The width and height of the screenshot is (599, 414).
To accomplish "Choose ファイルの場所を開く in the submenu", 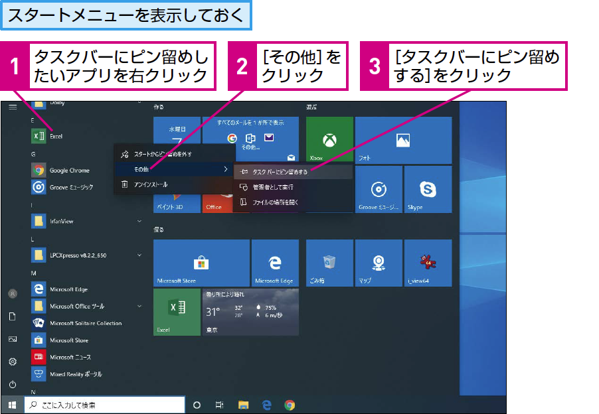I will pyautogui.click(x=293, y=202).
